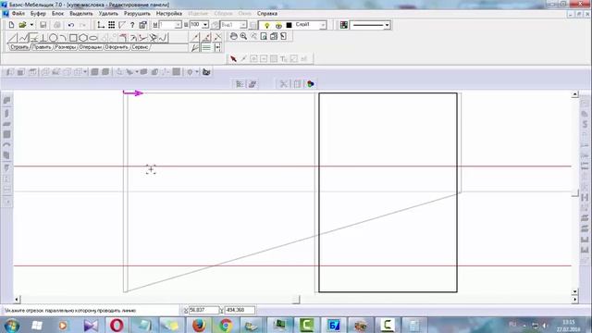This screenshot has width=592, height=333.
Task: Click the horizontal scrollbar left arrow
Action: pos(17,300)
